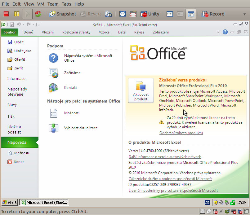This screenshot has width=250, height=215.
Task: Expand the Redo history dropdown arrow
Action: point(33,24)
